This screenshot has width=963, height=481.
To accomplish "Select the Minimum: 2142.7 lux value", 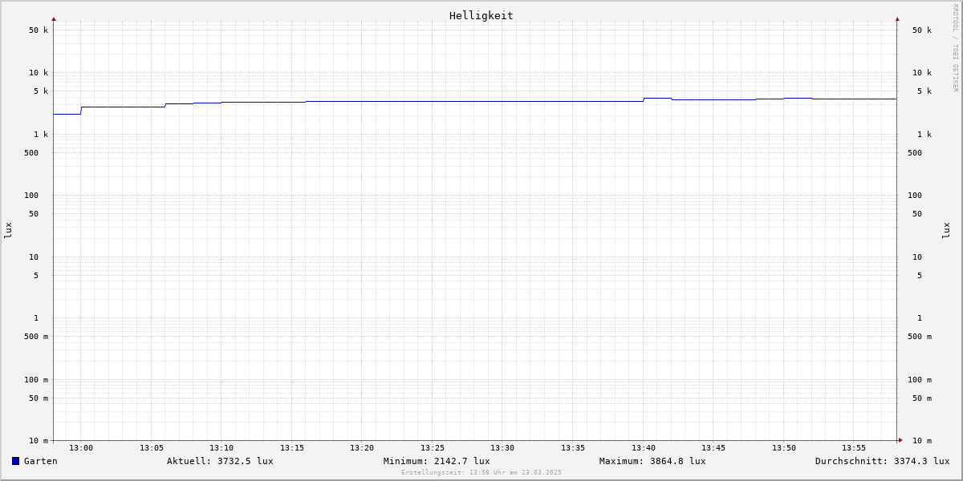I will [437, 461].
